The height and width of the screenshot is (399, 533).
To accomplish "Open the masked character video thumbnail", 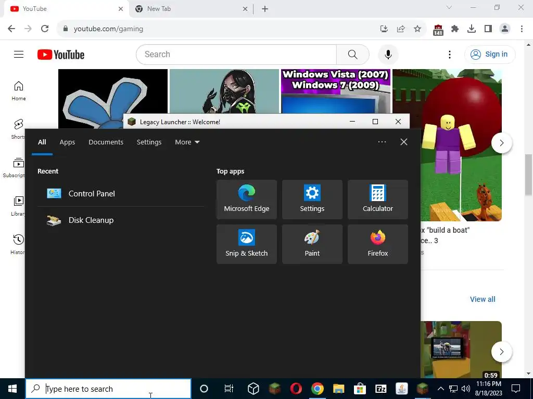I will pos(224,91).
